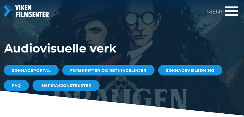Click the MENY label text
This screenshot has height=117, width=244.
click(x=215, y=12)
